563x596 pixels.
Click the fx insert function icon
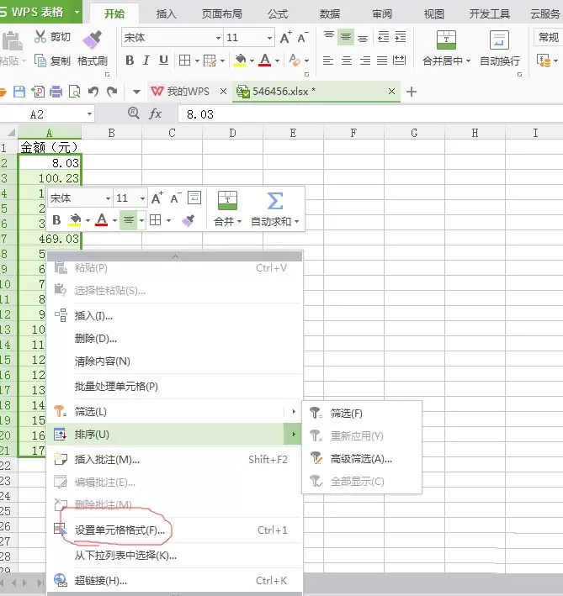(155, 113)
